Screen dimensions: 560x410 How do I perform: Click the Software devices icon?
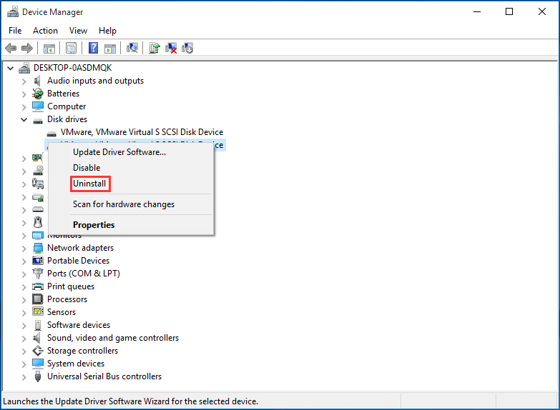coord(38,325)
